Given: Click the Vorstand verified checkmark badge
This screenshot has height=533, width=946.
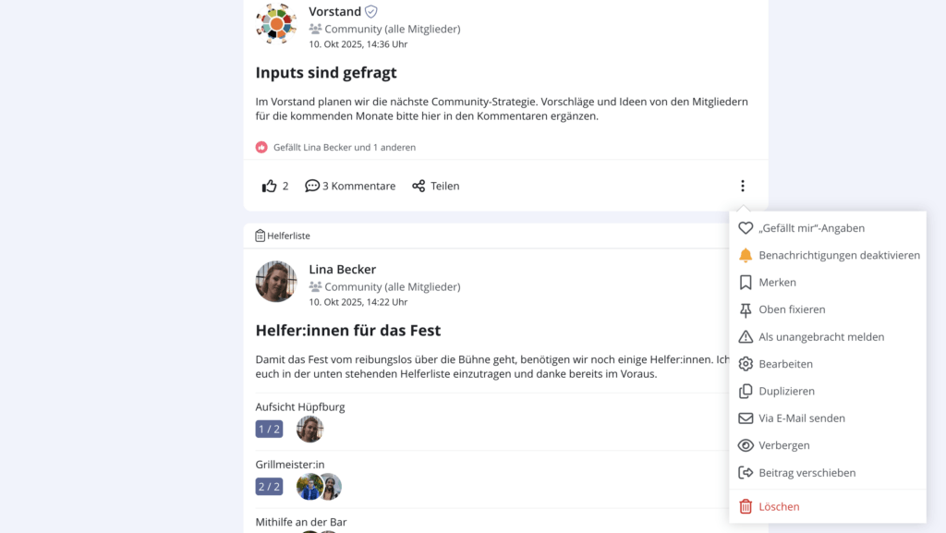Looking at the screenshot, I should pyautogui.click(x=370, y=11).
